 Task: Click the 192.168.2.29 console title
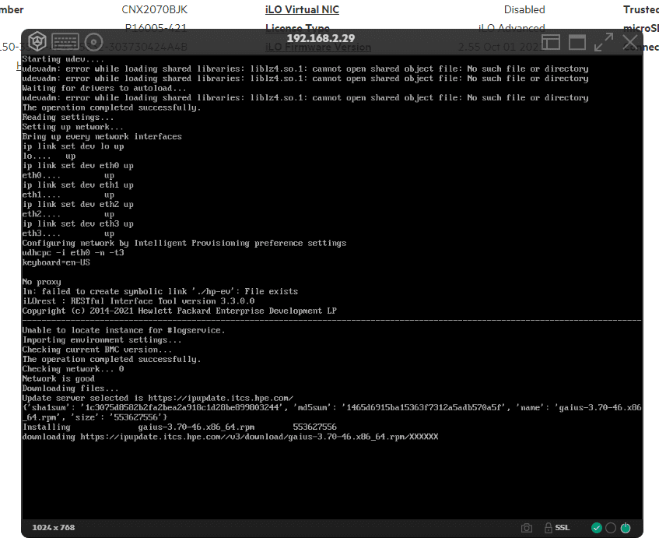point(321,38)
